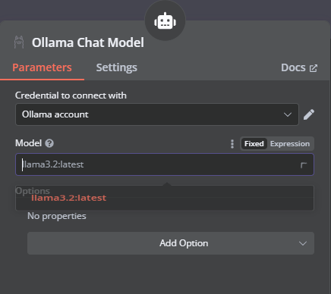Open the Model help question mark

pos(49,143)
